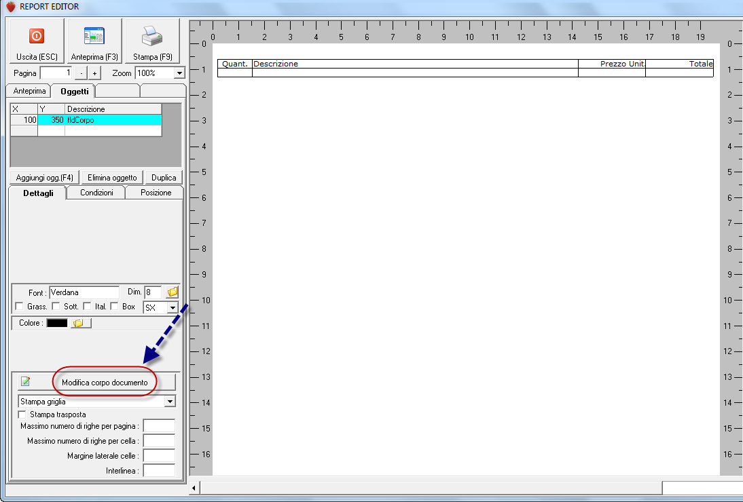743x502 pixels.
Task: Click the Font name field Verdana
Action: [x=84, y=292]
